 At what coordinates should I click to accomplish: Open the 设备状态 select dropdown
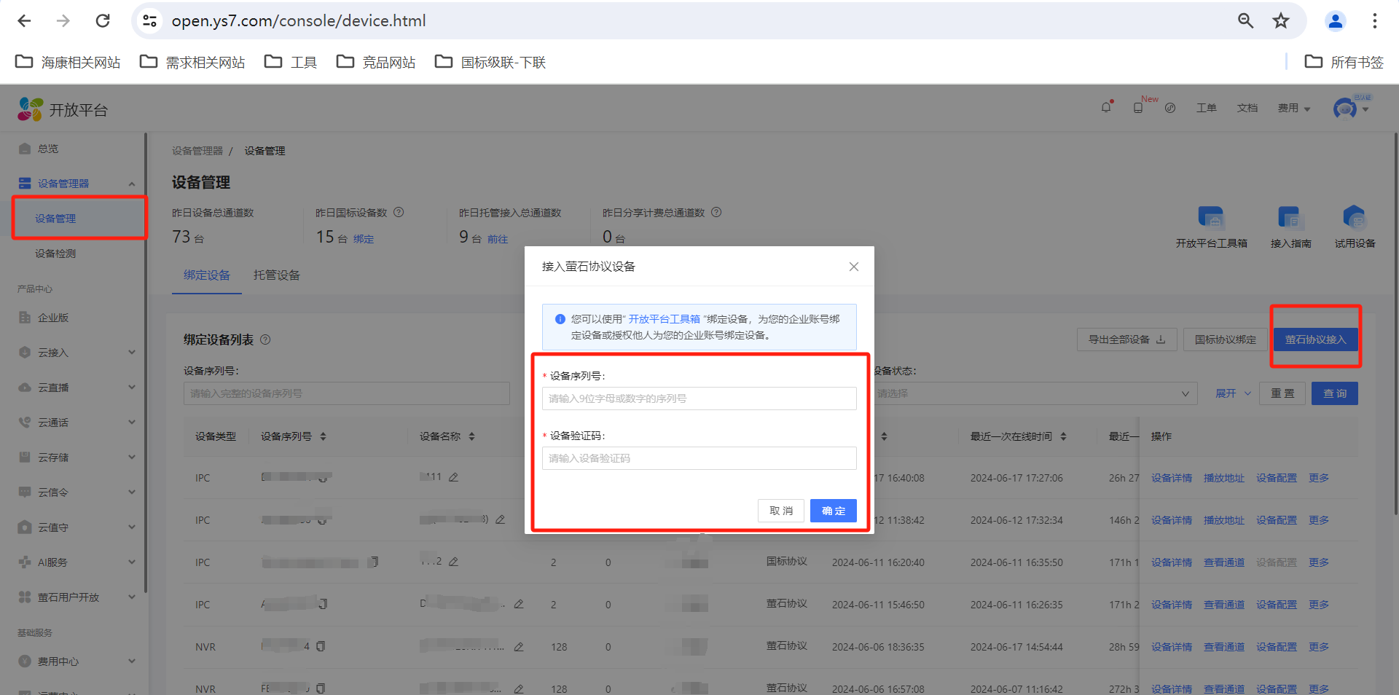(1035, 393)
